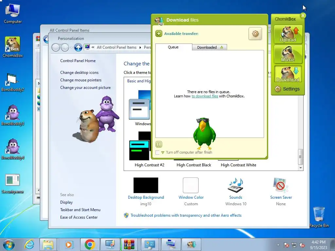Select the High Contrast Black theme label
Viewport: 335px width, 251px height.
[x=194, y=165]
